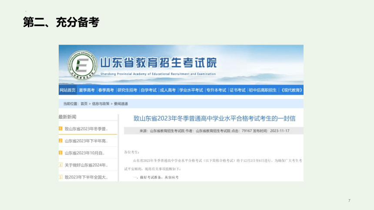Go to 成人高考 section
This screenshot has height=210, width=374.
coord(168,90)
